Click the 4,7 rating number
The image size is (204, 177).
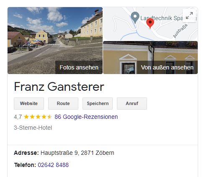[18, 117]
